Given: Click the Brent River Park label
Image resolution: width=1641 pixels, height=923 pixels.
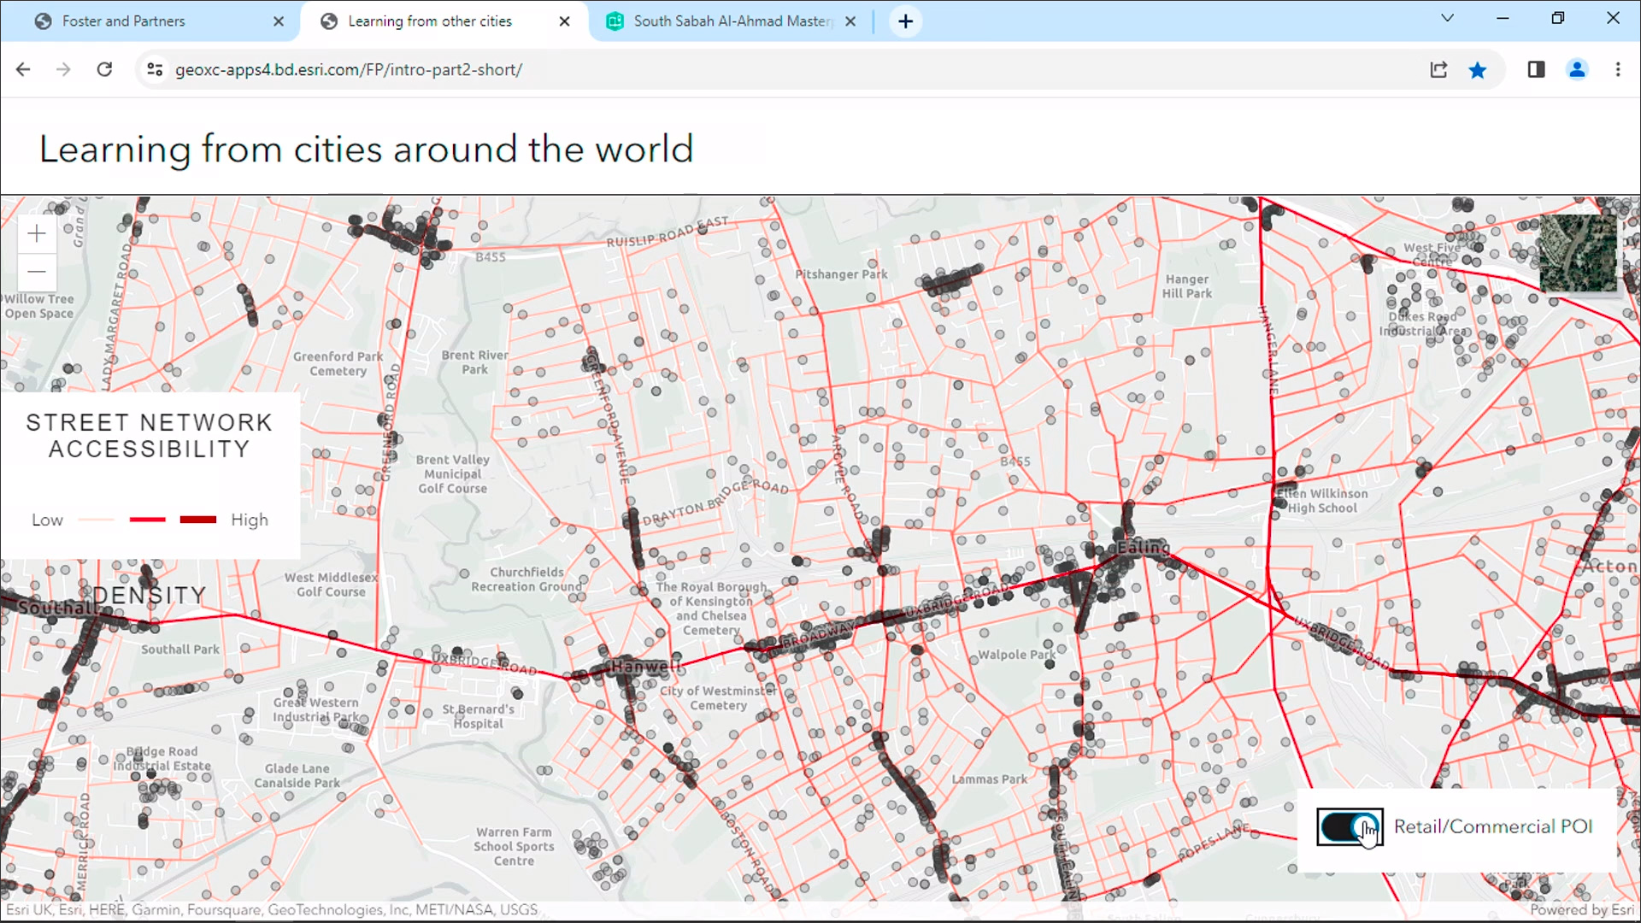Looking at the screenshot, I should [475, 362].
